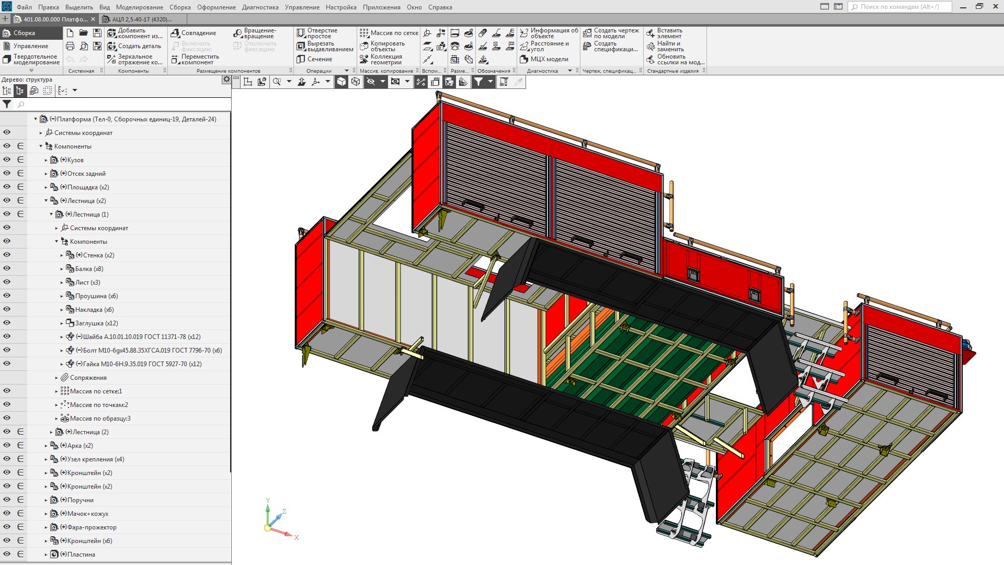Expand the Отсек задний tree node
This screenshot has height=565, width=1004.
46,174
